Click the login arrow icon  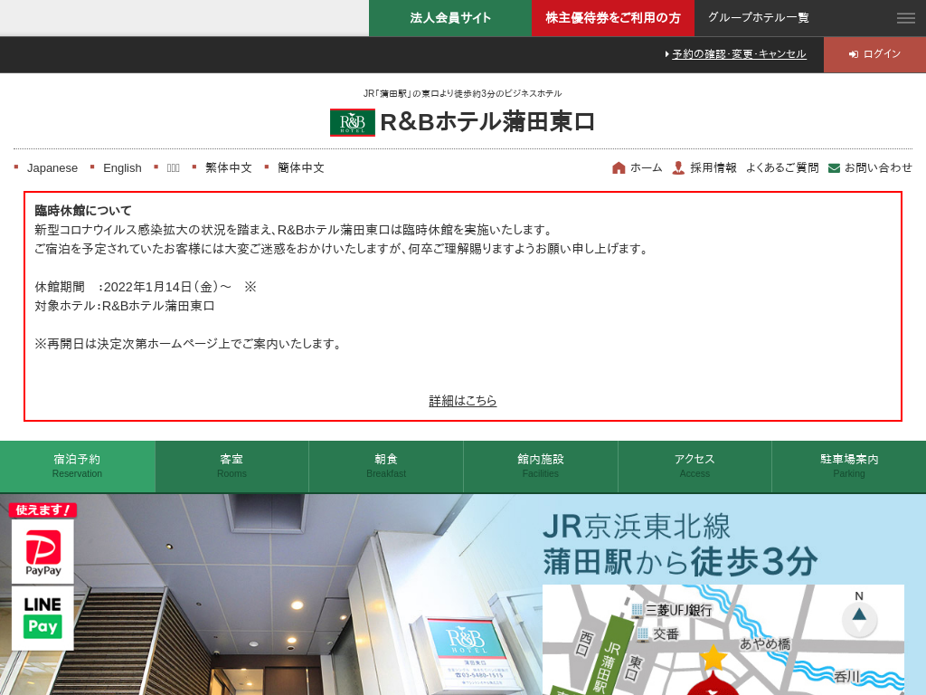[854, 54]
